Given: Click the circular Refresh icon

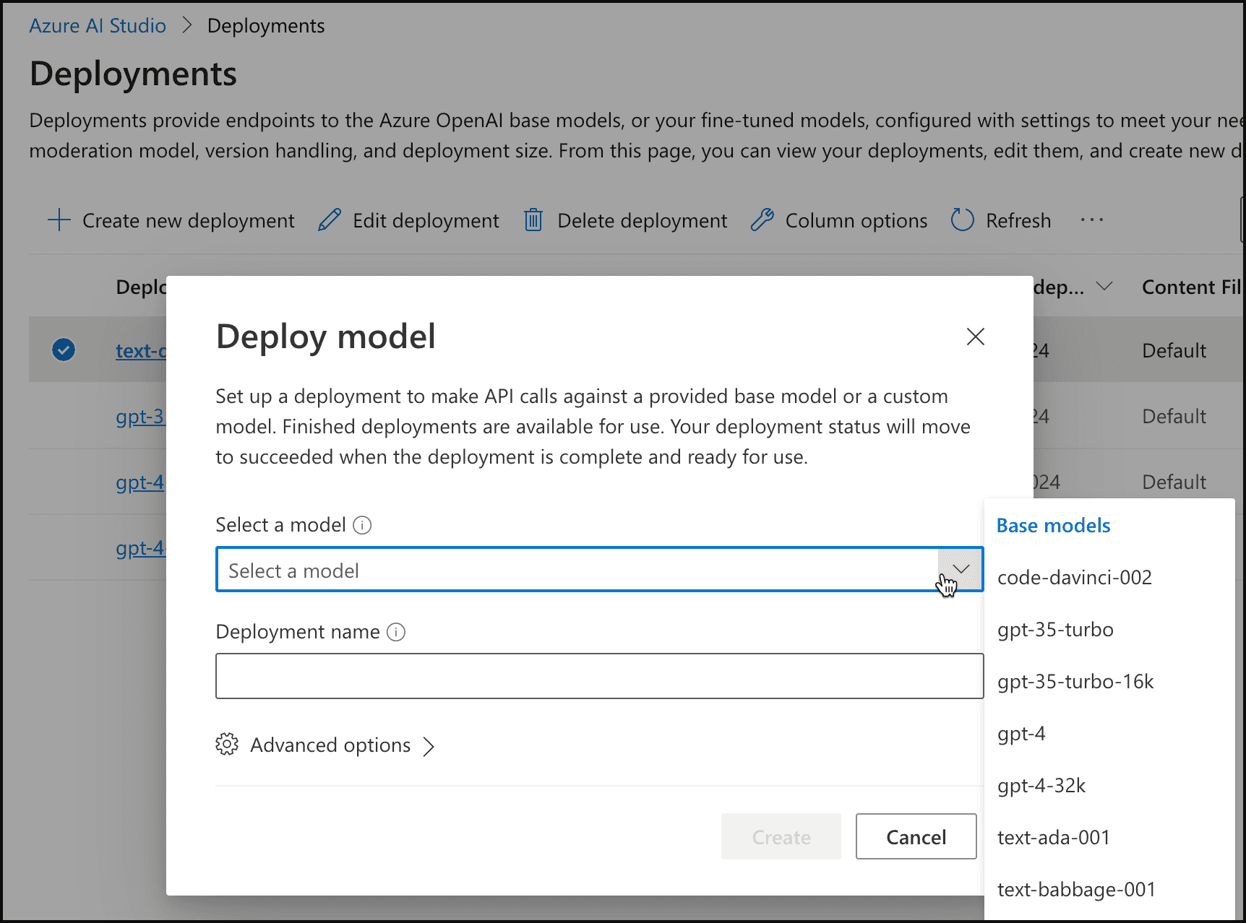Looking at the screenshot, I should [x=963, y=220].
